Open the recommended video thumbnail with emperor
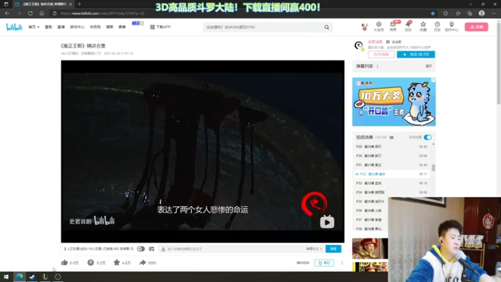 pos(370,248)
